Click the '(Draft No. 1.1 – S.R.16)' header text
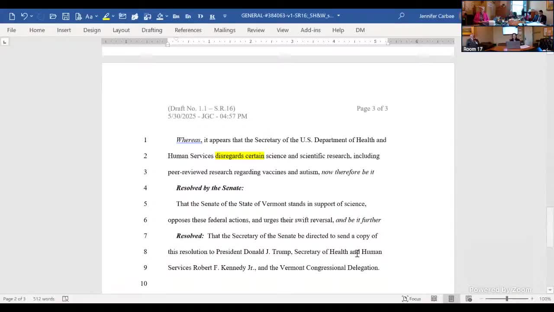The image size is (554, 312). tap(202, 108)
